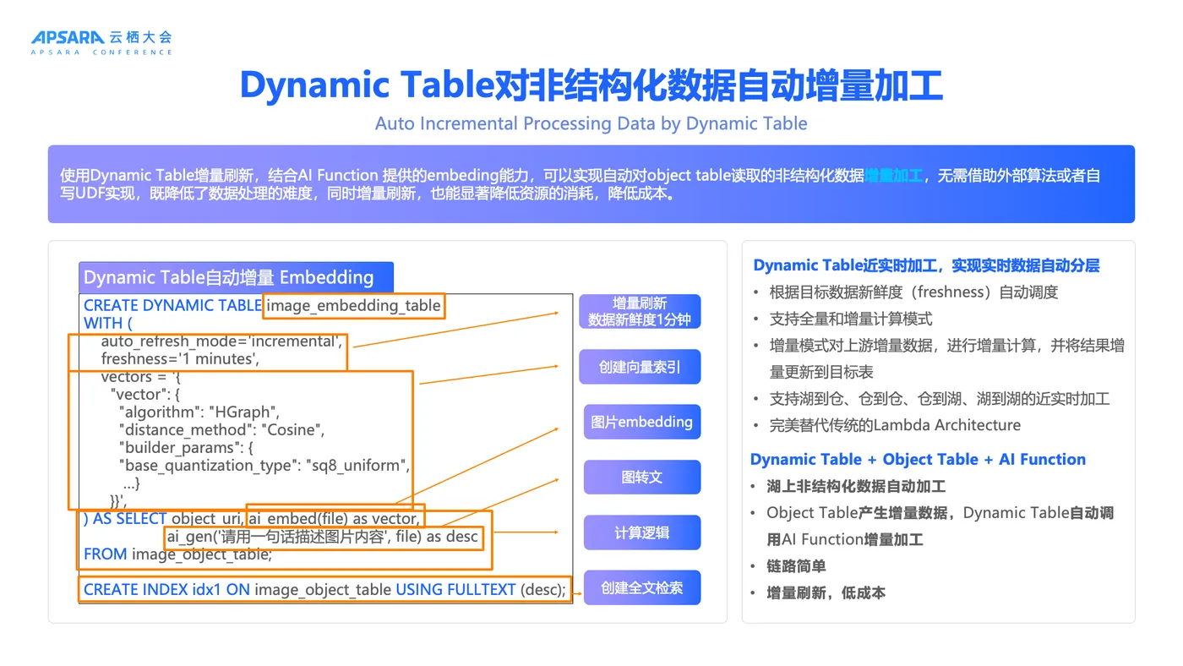Click bullet '根据目标数据新鲜度（freshness）自动调度'

pyautogui.click(x=913, y=292)
